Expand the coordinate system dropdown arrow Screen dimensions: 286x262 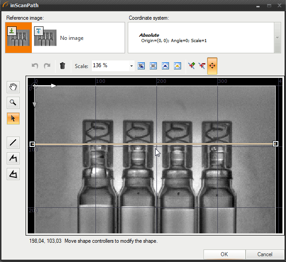[x=277, y=38]
